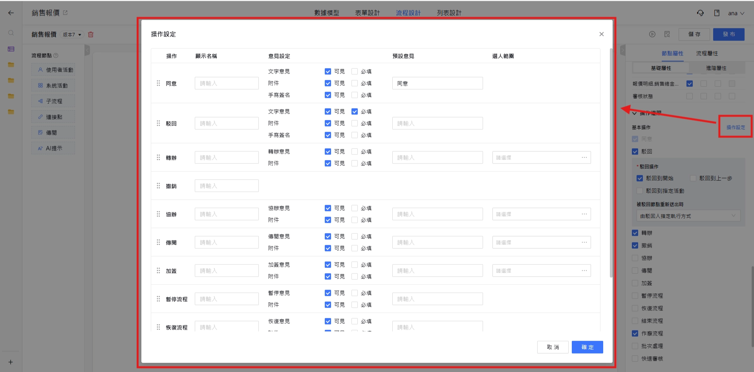Toggle 加簽意見 必填 checkbox
Screen dimensions: 754x372
click(x=355, y=265)
